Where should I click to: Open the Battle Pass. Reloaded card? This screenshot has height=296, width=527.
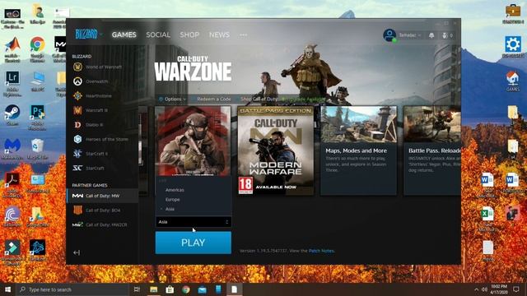[432, 150]
